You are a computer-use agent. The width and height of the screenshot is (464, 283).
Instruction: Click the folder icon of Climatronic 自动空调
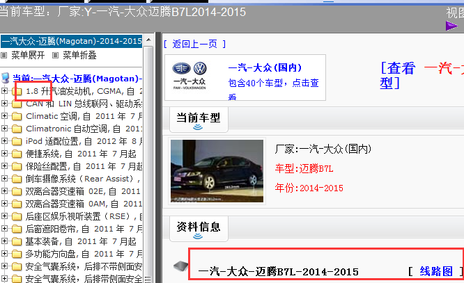click(x=17, y=129)
